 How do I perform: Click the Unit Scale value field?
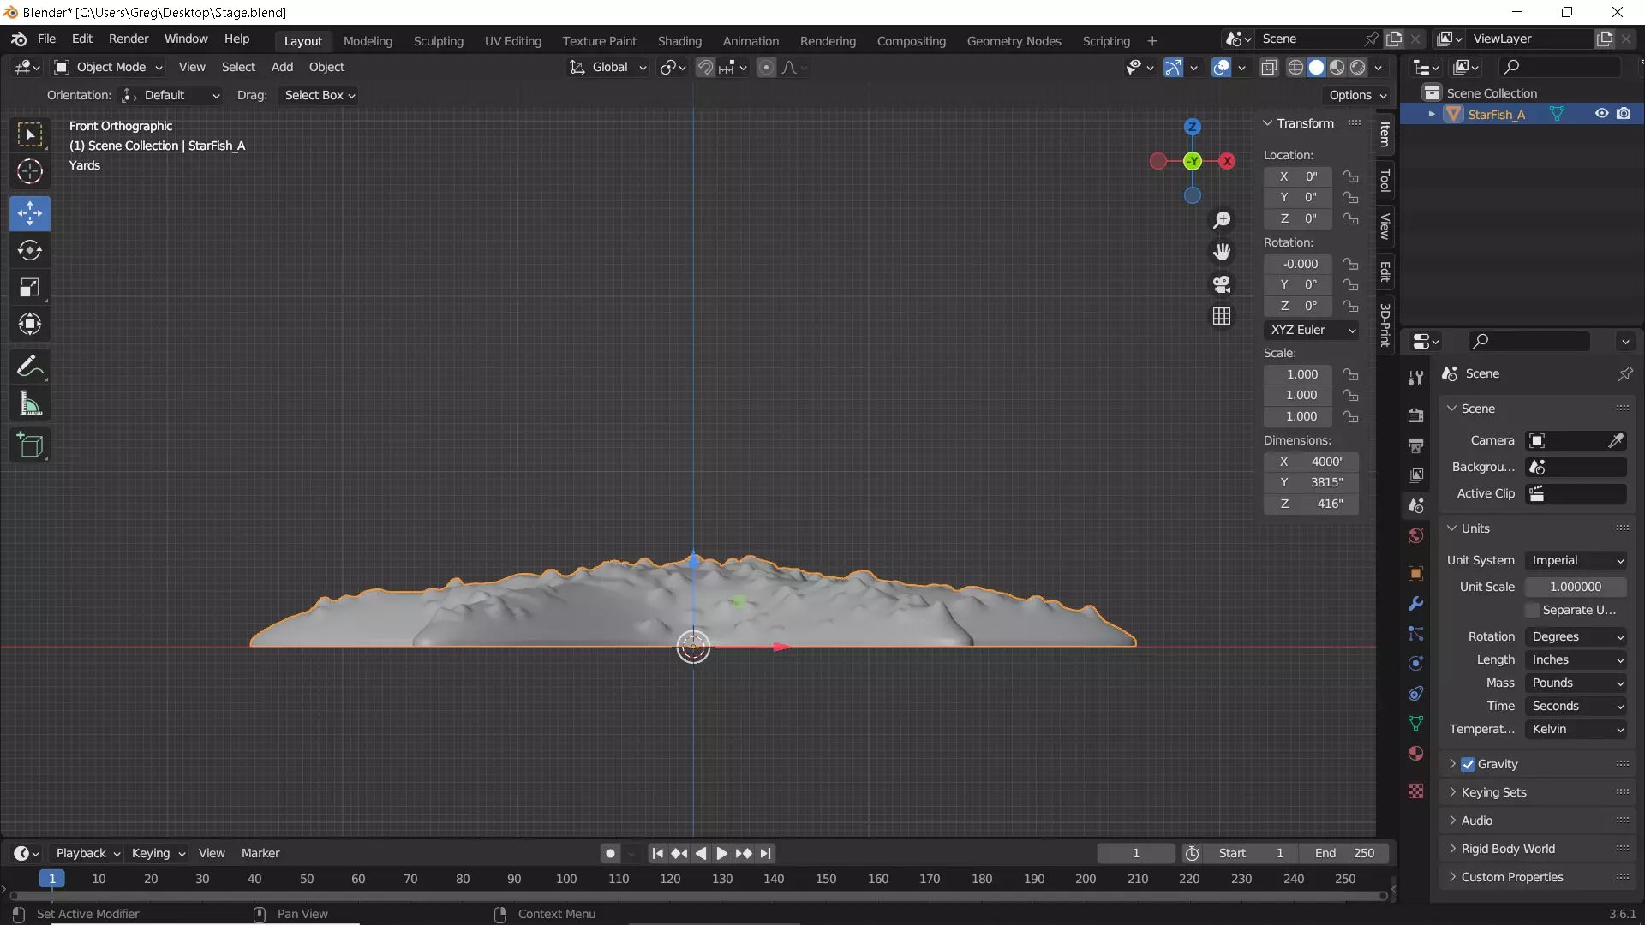(1575, 587)
